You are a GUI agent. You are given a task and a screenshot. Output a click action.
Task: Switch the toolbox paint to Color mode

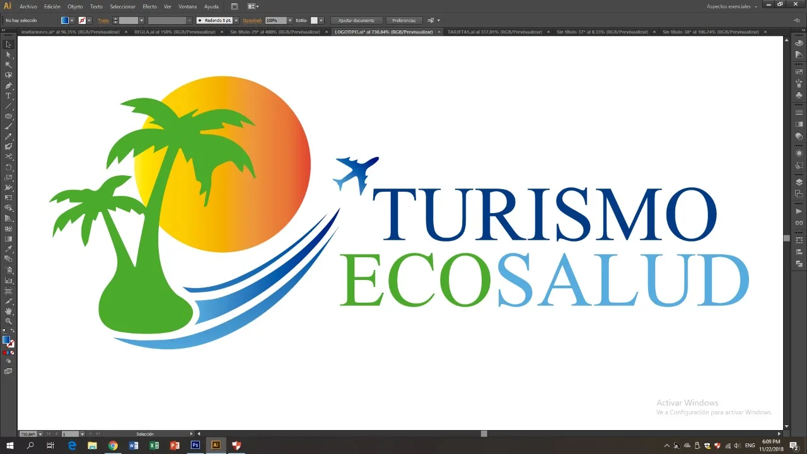coord(4,352)
